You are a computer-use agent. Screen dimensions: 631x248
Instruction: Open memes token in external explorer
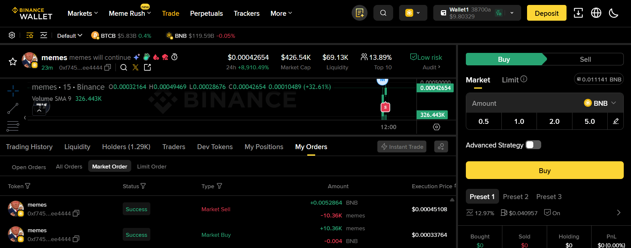tap(147, 68)
